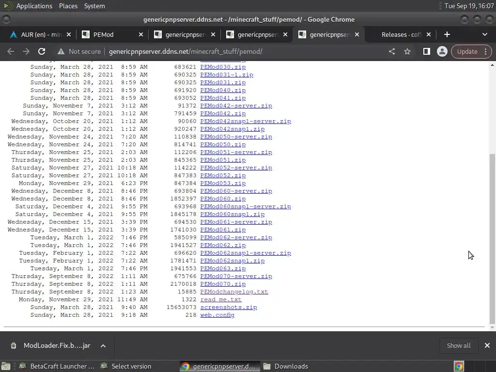496x372 pixels.
Task: Switch to the PEMod tab
Action: click(112, 34)
